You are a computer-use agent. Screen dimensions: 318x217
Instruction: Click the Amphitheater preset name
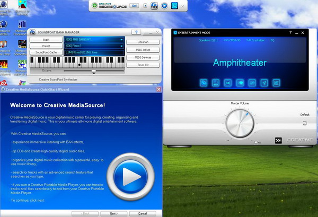[240, 63]
